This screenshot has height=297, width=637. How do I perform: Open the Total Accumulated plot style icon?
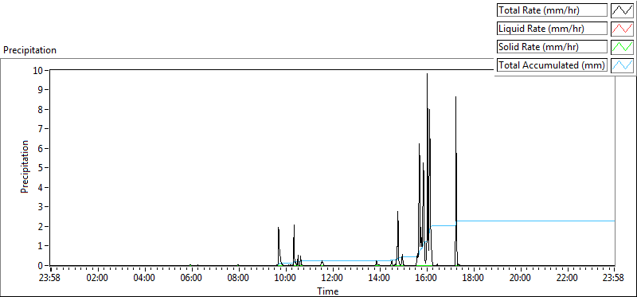pos(622,65)
